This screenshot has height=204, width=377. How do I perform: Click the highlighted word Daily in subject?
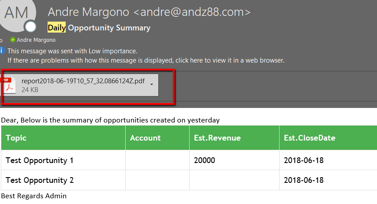click(x=56, y=28)
